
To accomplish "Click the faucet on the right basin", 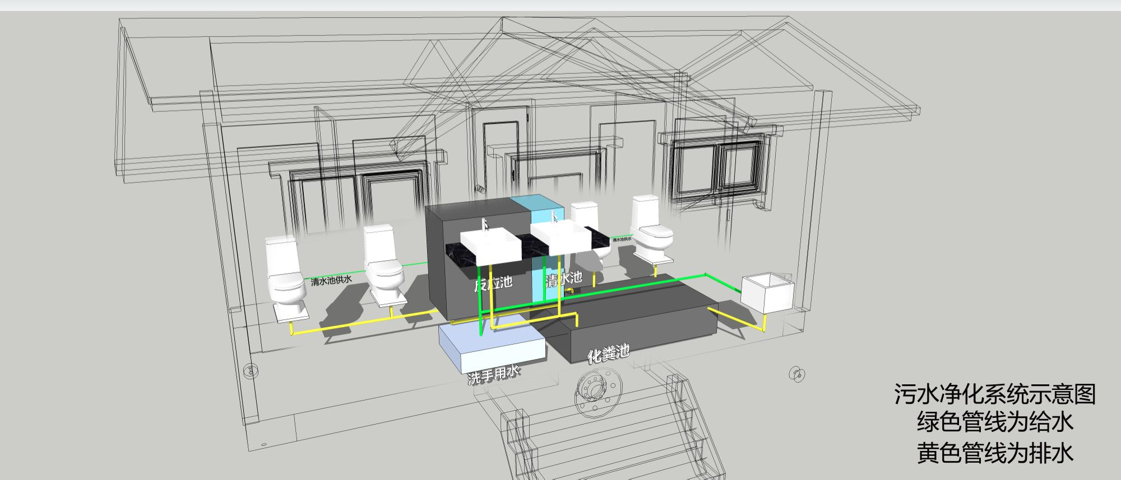I will tap(554, 217).
